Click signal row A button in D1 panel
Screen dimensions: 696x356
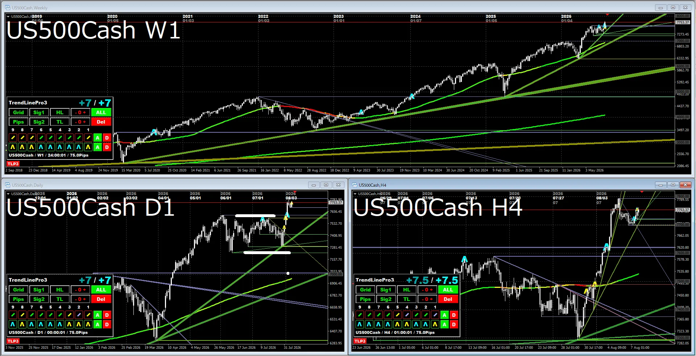(x=98, y=324)
